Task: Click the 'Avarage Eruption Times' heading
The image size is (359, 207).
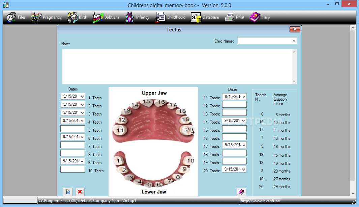Action: (x=280, y=99)
